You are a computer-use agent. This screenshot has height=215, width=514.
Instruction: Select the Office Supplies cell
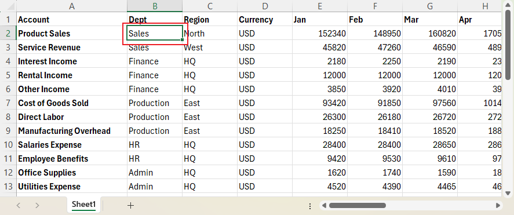72,173
